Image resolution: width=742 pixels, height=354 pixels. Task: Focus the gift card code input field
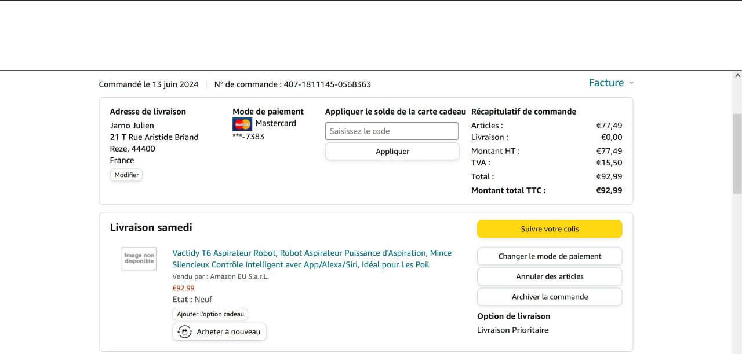(x=392, y=131)
